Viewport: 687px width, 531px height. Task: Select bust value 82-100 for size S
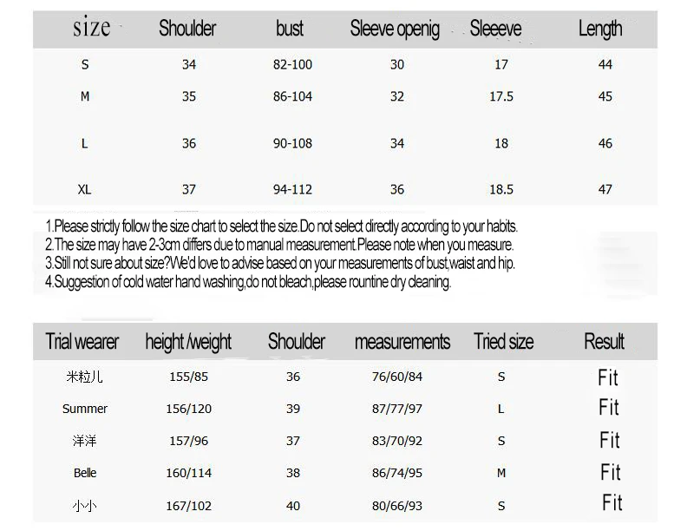292,65
